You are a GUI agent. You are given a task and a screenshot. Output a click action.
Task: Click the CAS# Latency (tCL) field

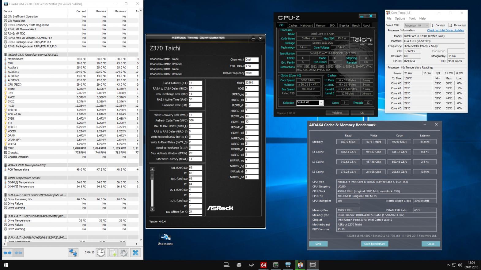point(195,83)
